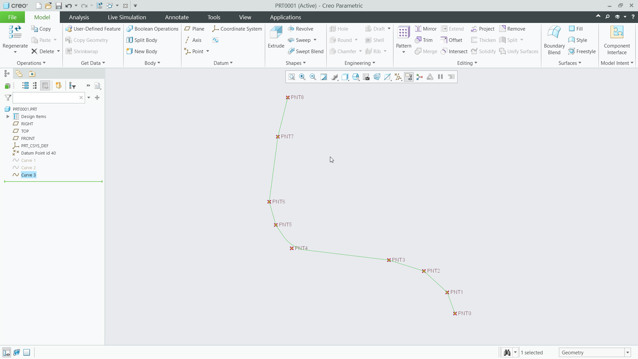Viewport: 638px width, 359px height.
Task: Click the Save icon in quick access toolbar
Action: (x=58, y=6)
